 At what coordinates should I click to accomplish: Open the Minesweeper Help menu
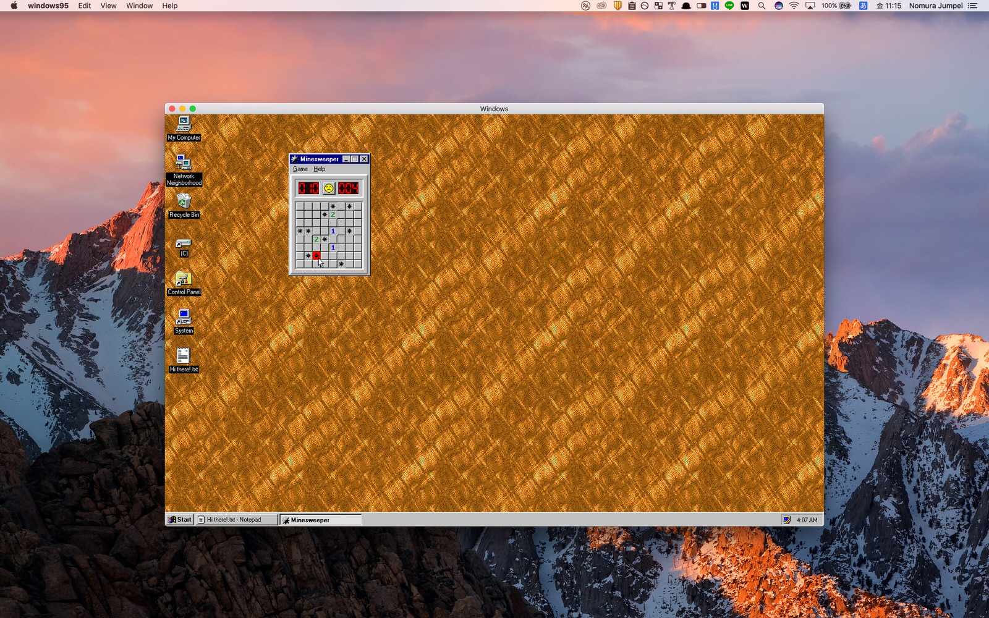pos(320,169)
